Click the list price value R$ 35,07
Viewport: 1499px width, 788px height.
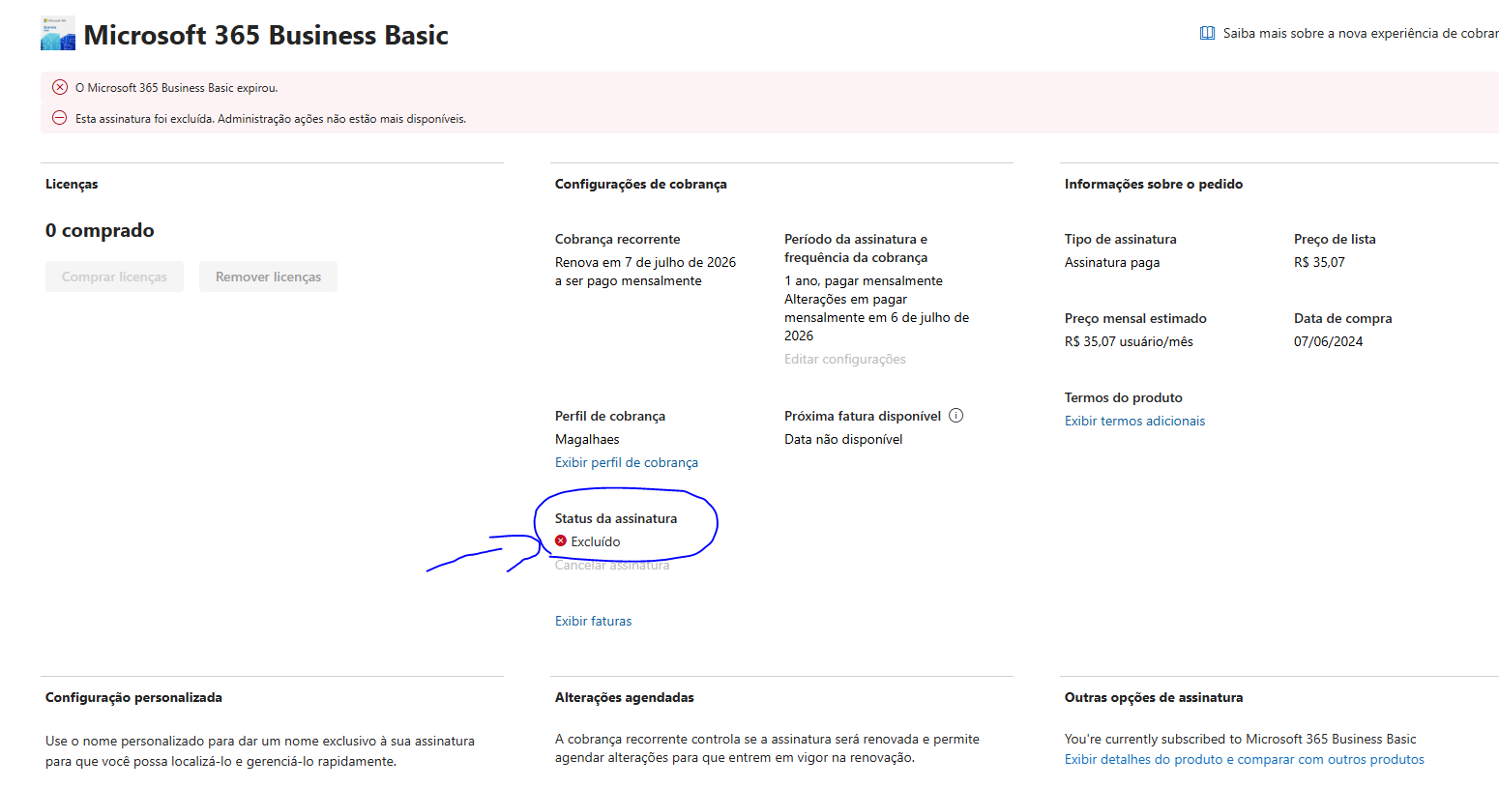click(x=1319, y=262)
